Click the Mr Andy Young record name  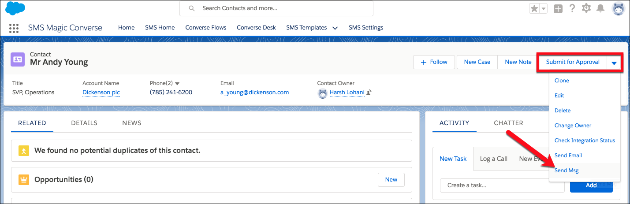[59, 62]
